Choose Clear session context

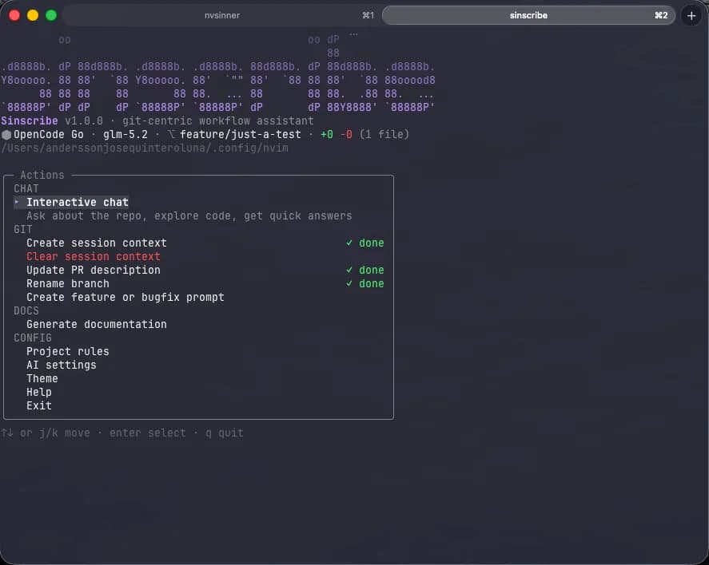94,256
